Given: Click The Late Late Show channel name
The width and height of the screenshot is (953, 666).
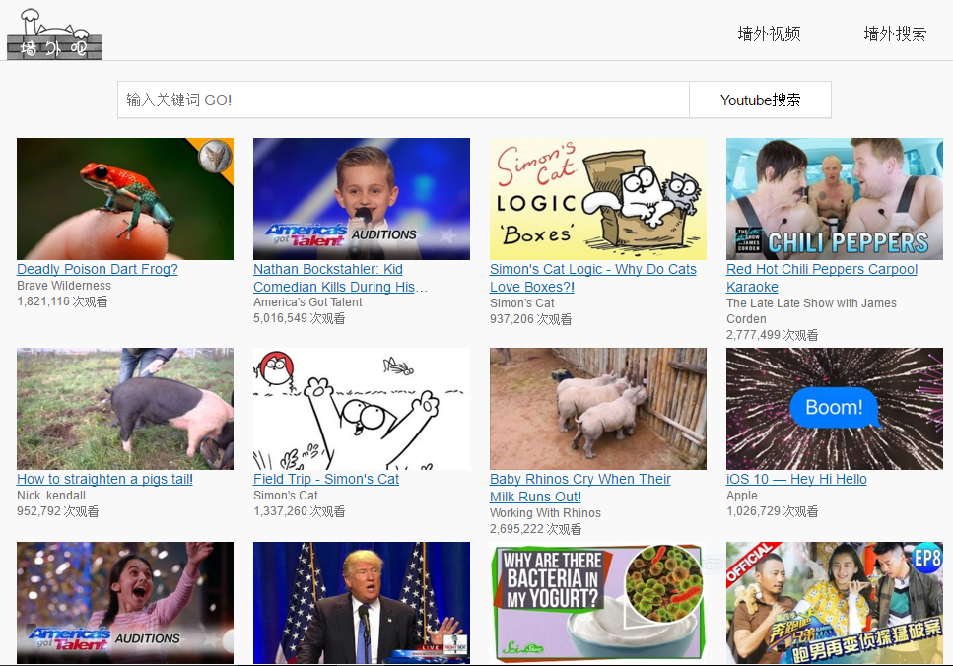Looking at the screenshot, I should click(811, 310).
